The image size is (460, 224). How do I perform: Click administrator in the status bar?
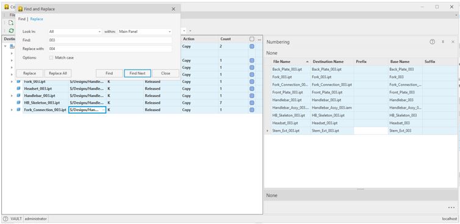(35, 219)
